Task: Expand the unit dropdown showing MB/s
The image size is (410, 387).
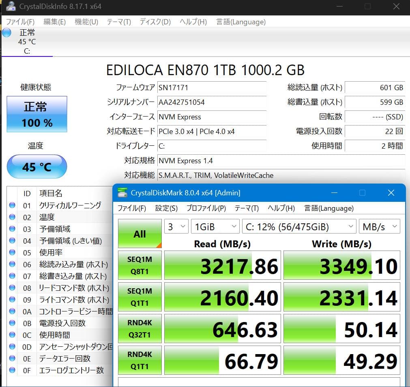Action: (x=380, y=226)
